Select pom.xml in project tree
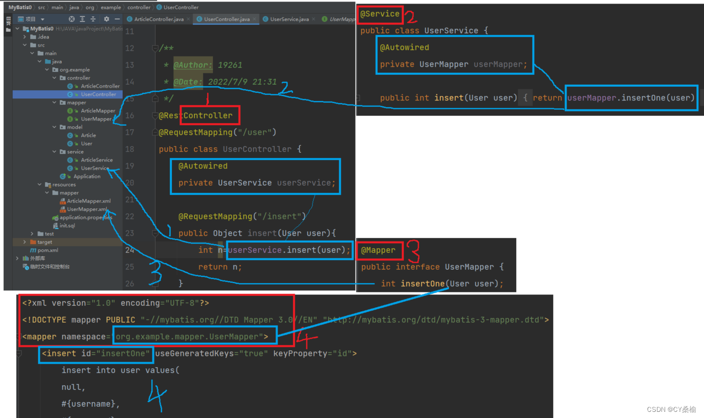This screenshot has height=418, width=704. (x=48, y=250)
